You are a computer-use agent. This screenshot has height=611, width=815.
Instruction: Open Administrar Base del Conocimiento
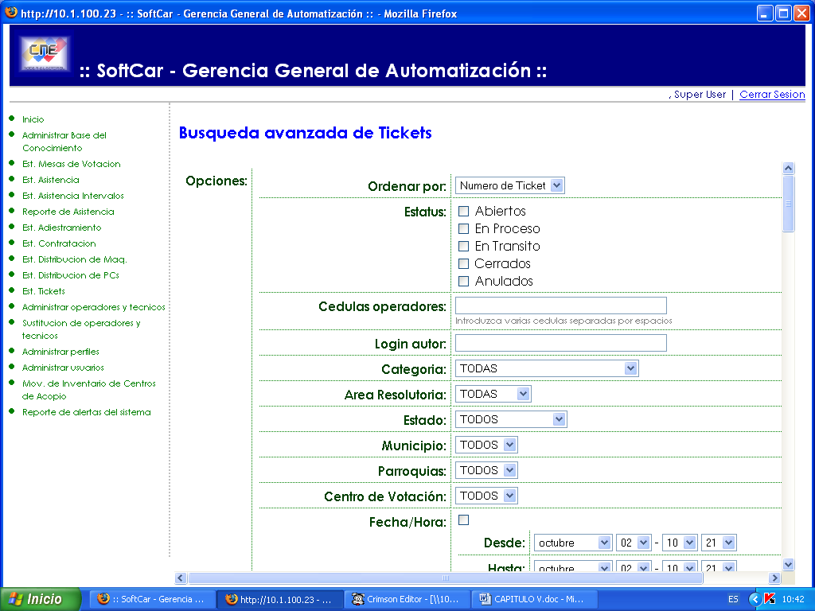64,142
